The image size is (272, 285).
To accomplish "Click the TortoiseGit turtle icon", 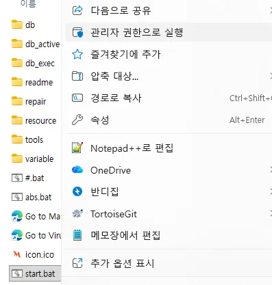I will [x=77, y=213].
